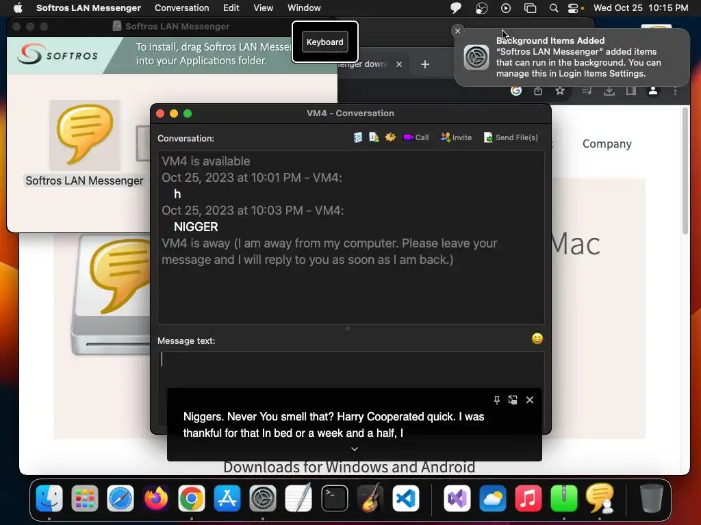Open the browser three-dot menu
This screenshot has height=525, width=701.
[675, 91]
